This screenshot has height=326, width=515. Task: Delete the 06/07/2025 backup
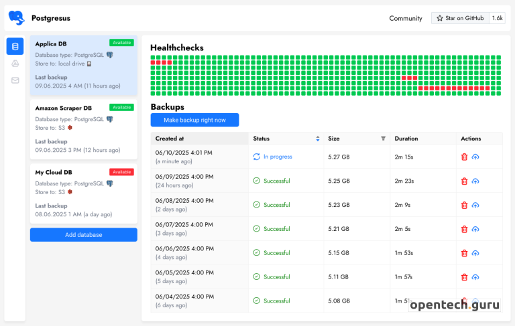tap(464, 229)
